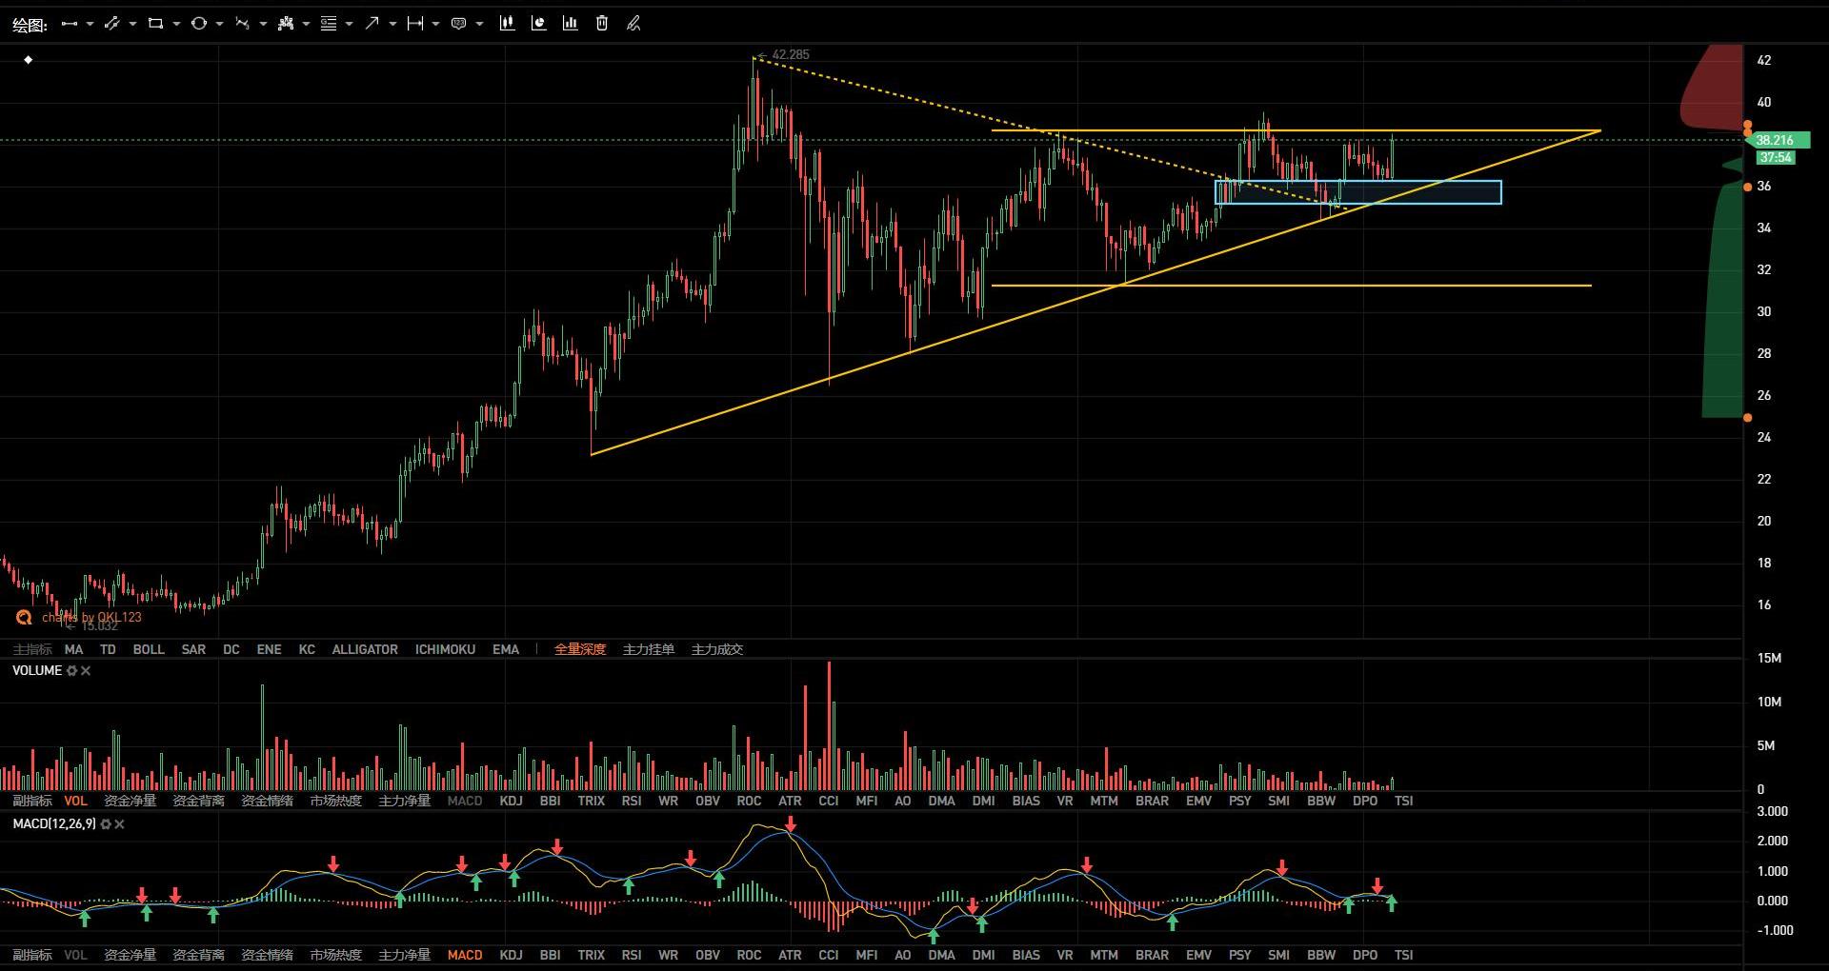Enable the EMA main indicator
This screenshot has height=971, width=1829.
(506, 649)
